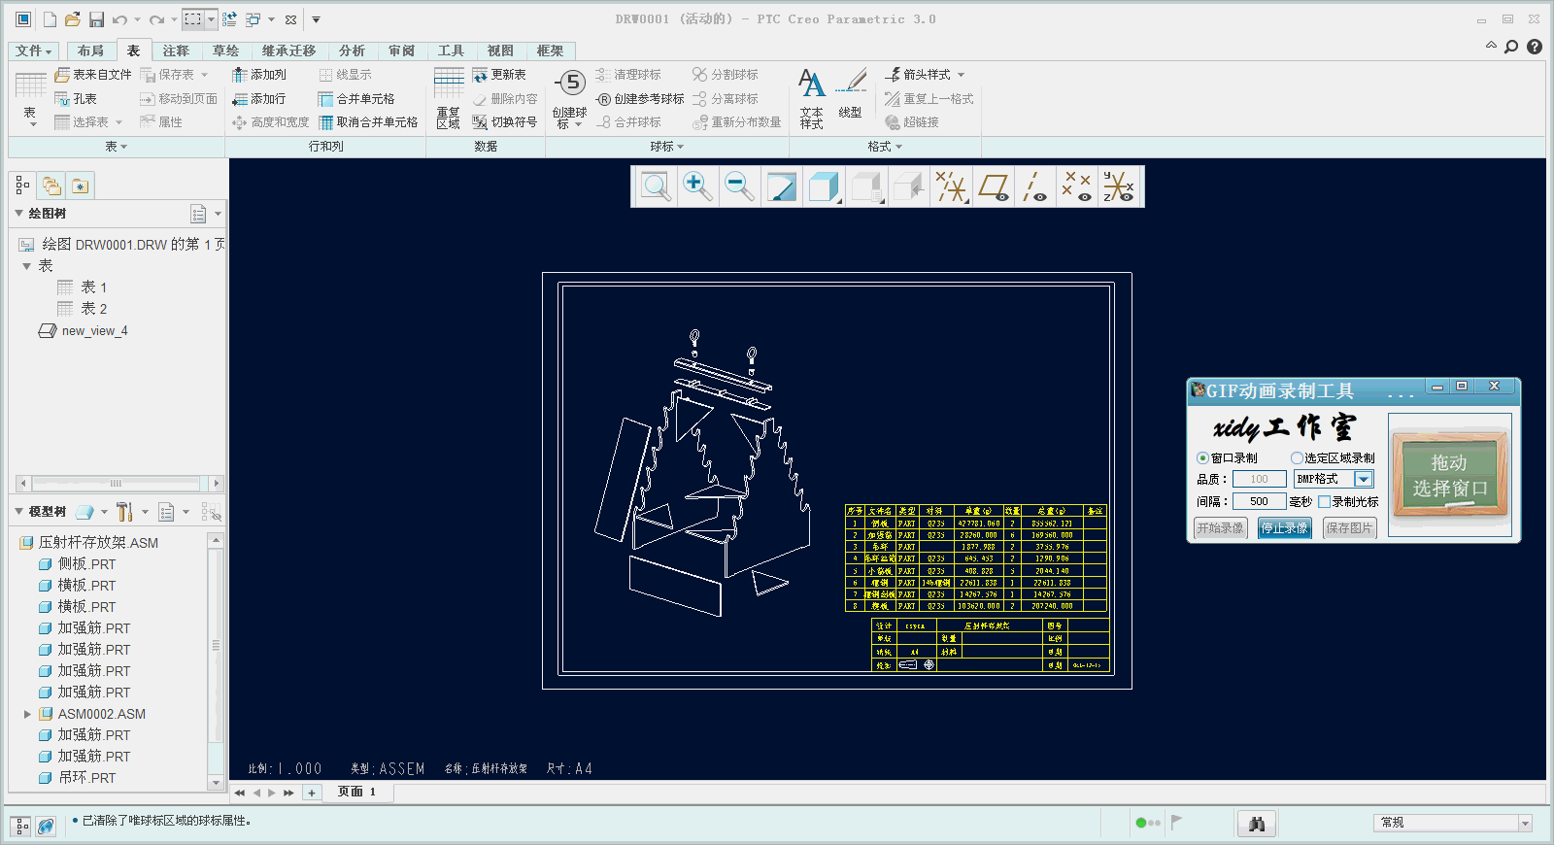Toggle datum plane display icon
This screenshot has height=845, width=1554.
point(994,186)
